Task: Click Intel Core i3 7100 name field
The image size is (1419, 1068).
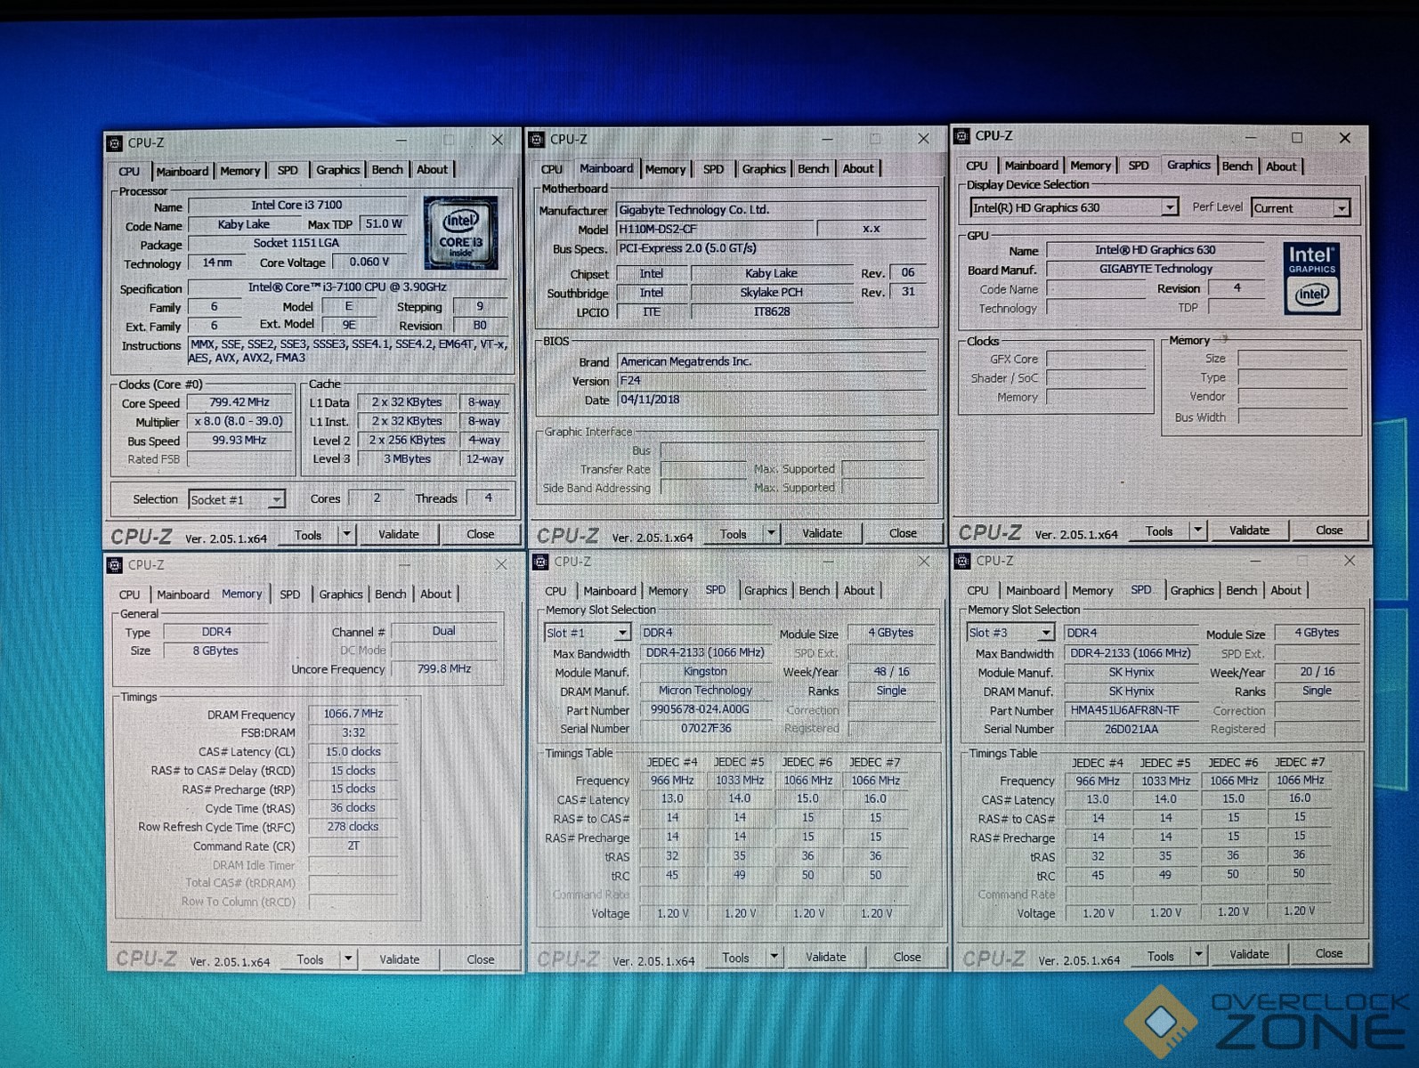Action: tap(297, 206)
